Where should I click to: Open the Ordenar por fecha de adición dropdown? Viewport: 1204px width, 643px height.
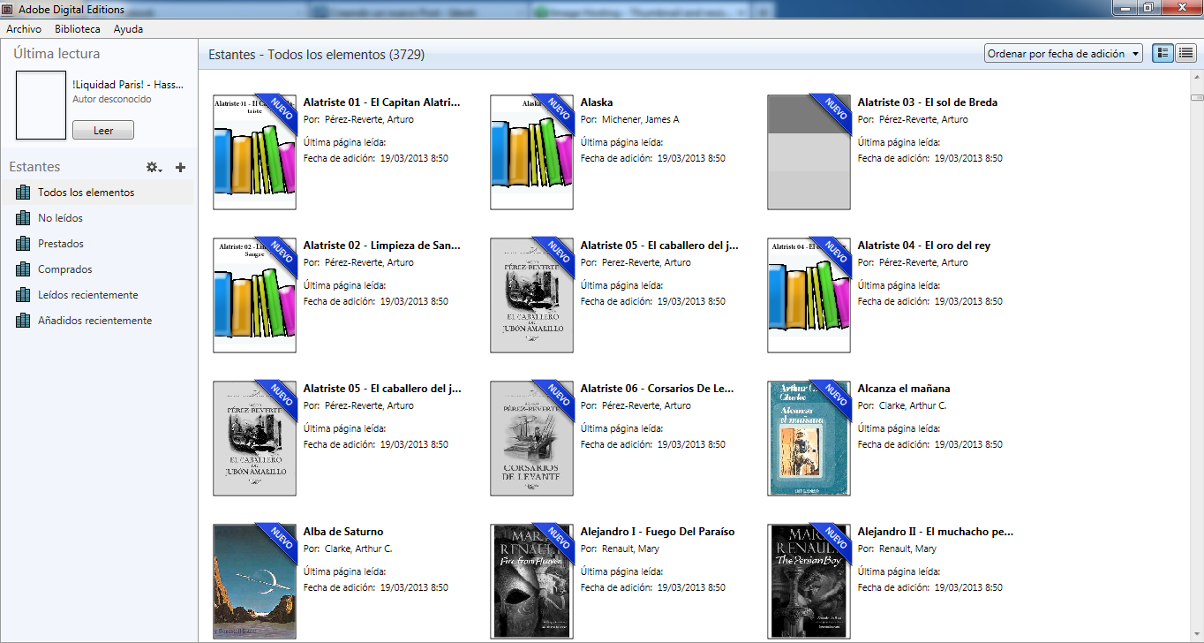[x=1063, y=54]
